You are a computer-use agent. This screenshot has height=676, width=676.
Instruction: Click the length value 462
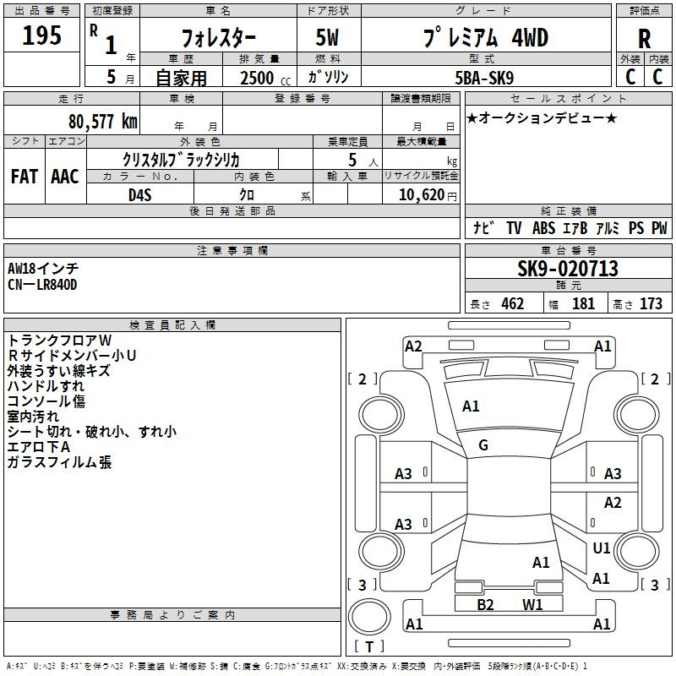coord(513,303)
